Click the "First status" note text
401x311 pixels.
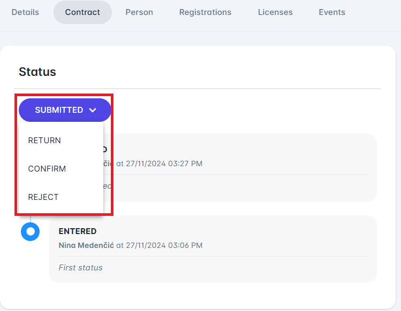(x=80, y=268)
